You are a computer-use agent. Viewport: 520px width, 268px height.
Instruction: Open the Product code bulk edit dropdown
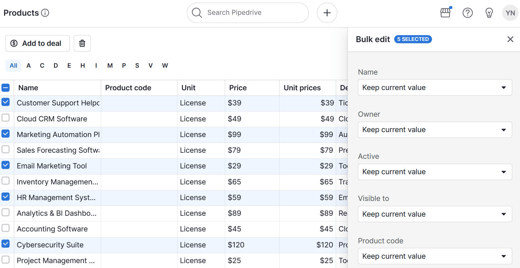pyautogui.click(x=435, y=256)
